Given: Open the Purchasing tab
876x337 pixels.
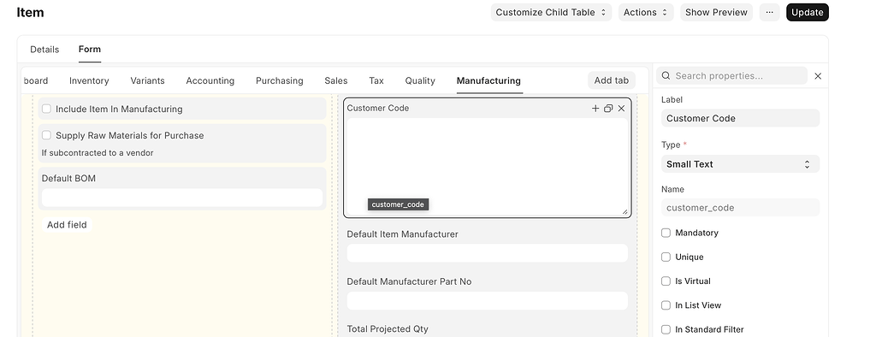Looking at the screenshot, I should click(280, 80).
